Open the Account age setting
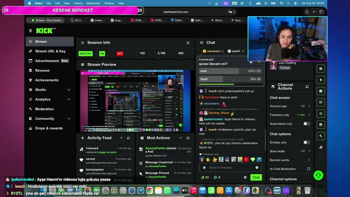 coord(290,106)
